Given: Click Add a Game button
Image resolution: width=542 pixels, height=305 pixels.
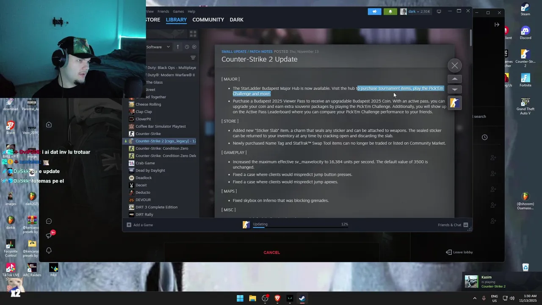Looking at the screenshot, I should point(140,225).
